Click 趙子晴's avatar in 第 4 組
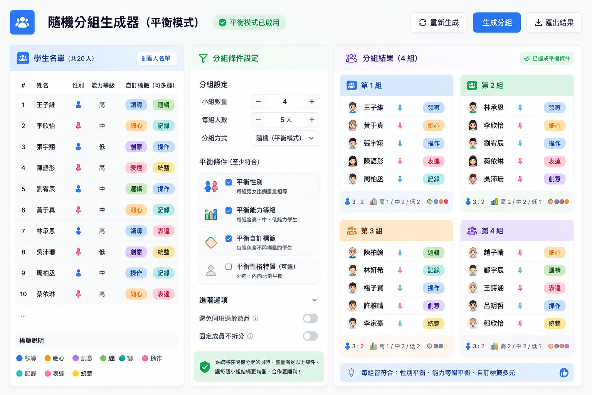The image size is (592, 395). (x=473, y=253)
